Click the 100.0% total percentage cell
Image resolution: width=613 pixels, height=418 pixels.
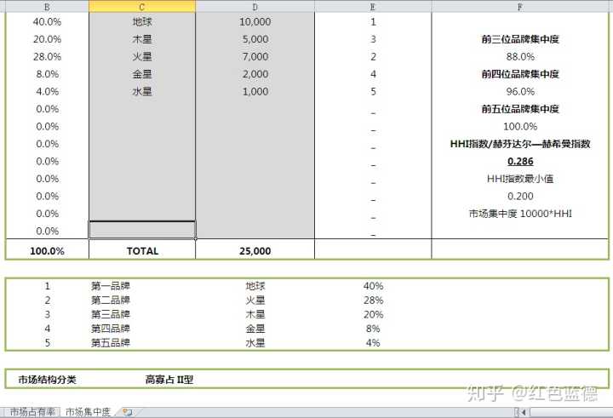click(x=47, y=251)
